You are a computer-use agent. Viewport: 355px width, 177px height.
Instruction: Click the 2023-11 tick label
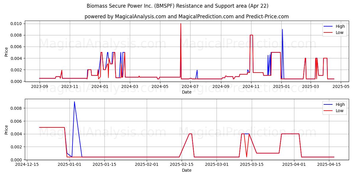70,86
